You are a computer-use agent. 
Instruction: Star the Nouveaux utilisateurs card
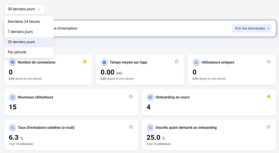[x=131, y=96]
